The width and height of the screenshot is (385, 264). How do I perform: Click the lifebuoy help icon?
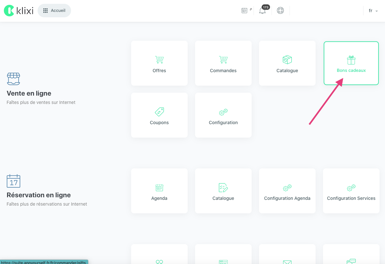click(x=280, y=11)
